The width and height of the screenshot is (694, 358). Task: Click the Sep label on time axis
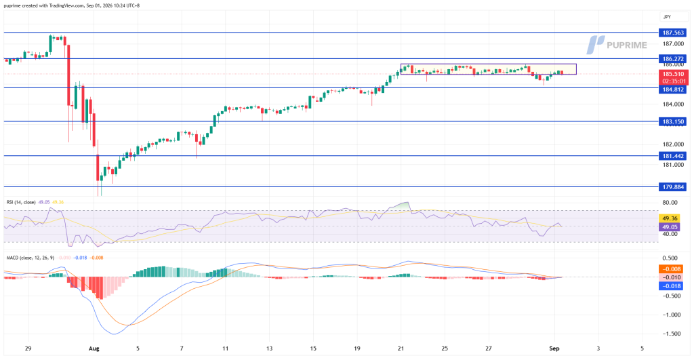554,348
